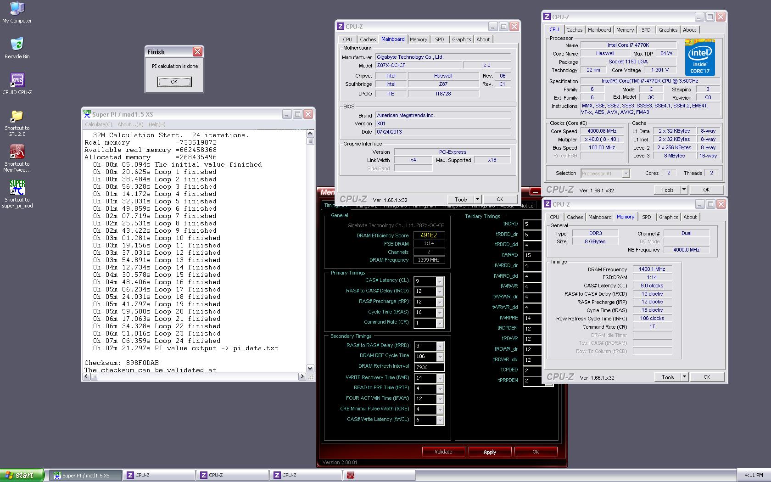The width and height of the screenshot is (771, 482).
Task: Click Tools button in Mainboard CPU-Z window
Action: 461,199
